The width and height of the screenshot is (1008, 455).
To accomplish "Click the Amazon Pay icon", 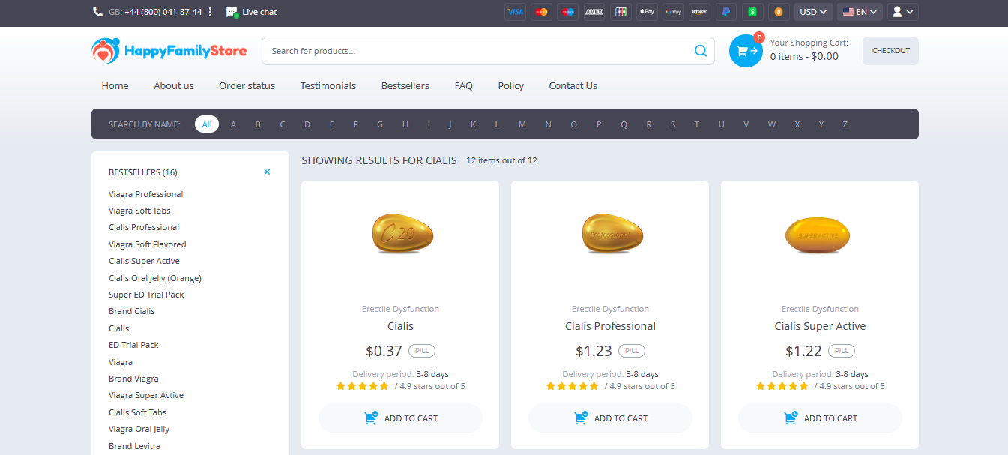I will pyautogui.click(x=700, y=12).
